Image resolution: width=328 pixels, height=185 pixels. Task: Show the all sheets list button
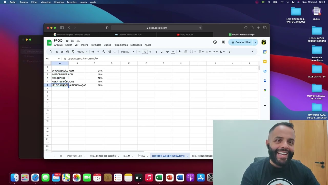click(61, 156)
